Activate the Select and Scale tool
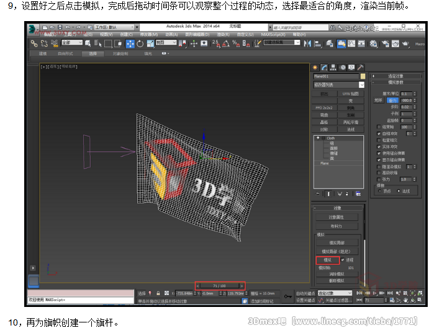Viewport: 442px width, 333px height. (x=150, y=43)
